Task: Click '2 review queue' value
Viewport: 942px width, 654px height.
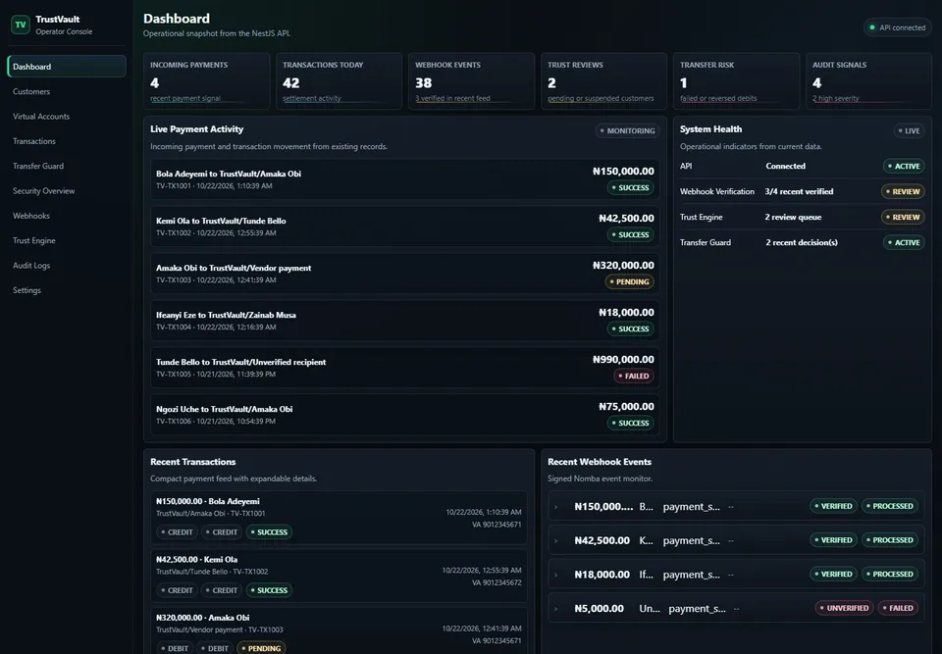Action: 793,217
